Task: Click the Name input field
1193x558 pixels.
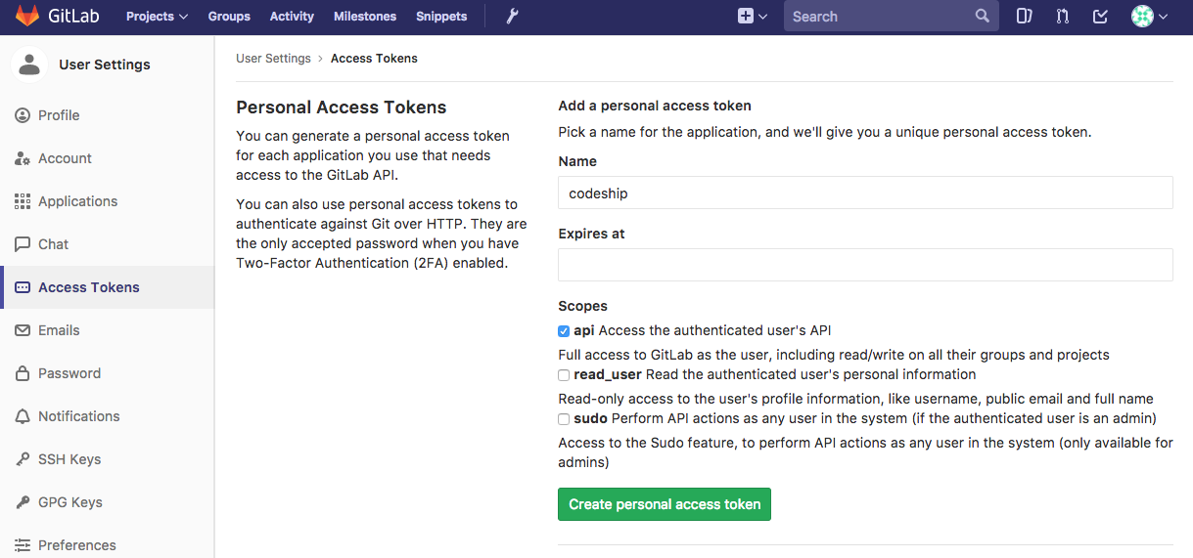Action: pos(865,193)
